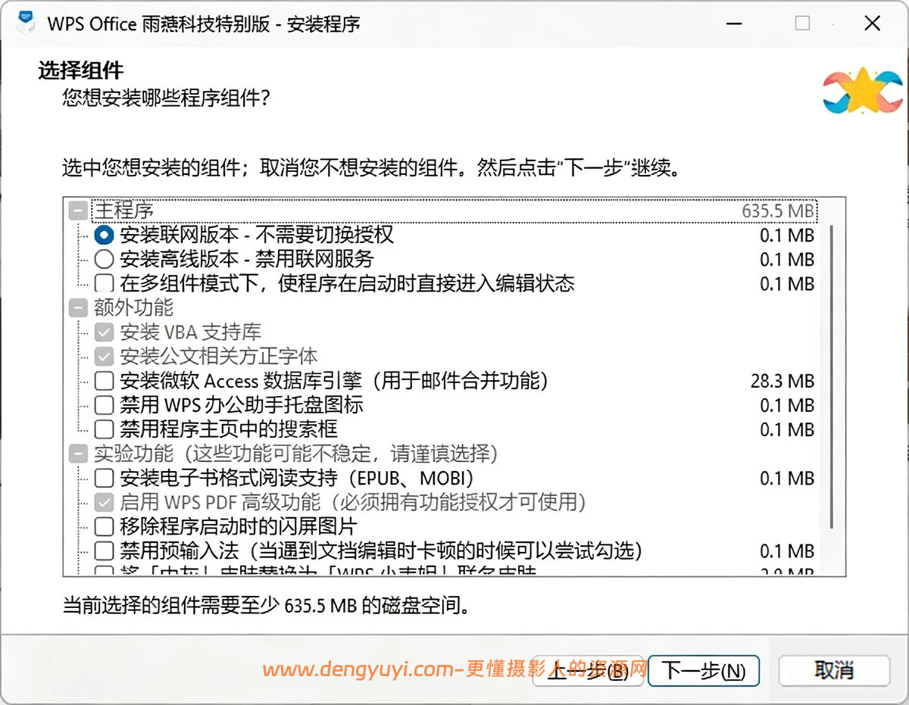Click the 选择组件 heading text
The width and height of the screenshot is (909, 705).
point(81,72)
